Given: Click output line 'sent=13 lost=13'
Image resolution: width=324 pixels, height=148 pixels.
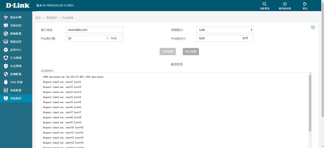Looking at the screenshot, I should 63,143.
